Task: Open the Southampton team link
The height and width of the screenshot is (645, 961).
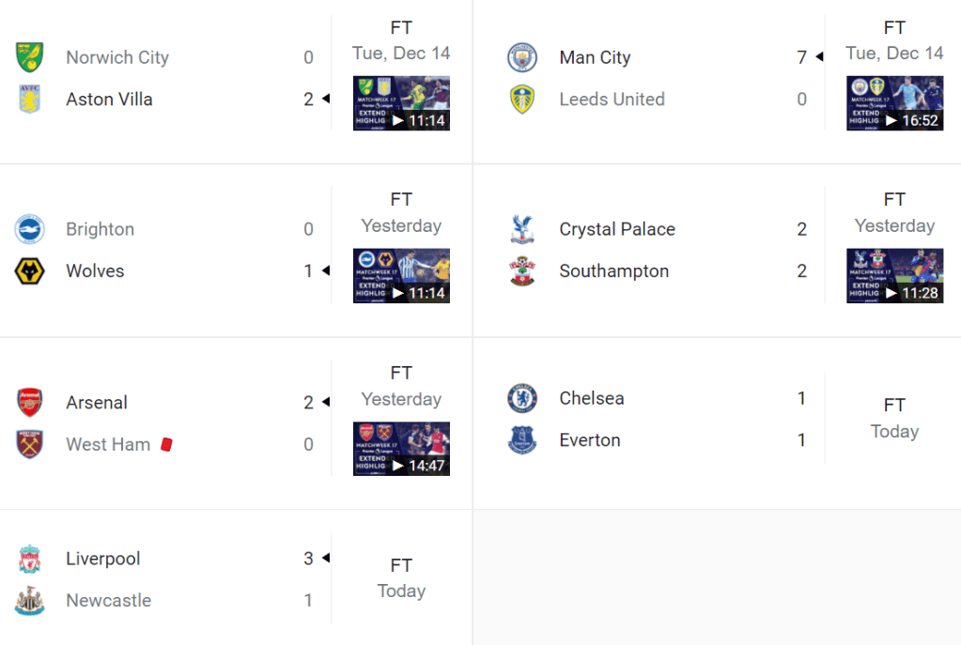Action: pyautogui.click(x=613, y=271)
